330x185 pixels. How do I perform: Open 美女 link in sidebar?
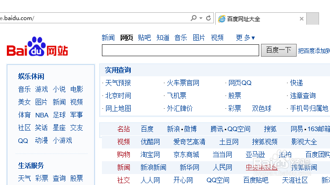(x=24, y=102)
